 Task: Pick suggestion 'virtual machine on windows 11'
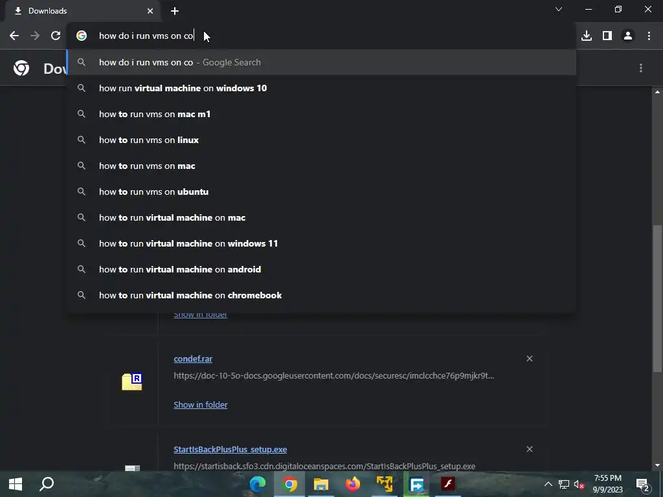pyautogui.click(x=321, y=243)
